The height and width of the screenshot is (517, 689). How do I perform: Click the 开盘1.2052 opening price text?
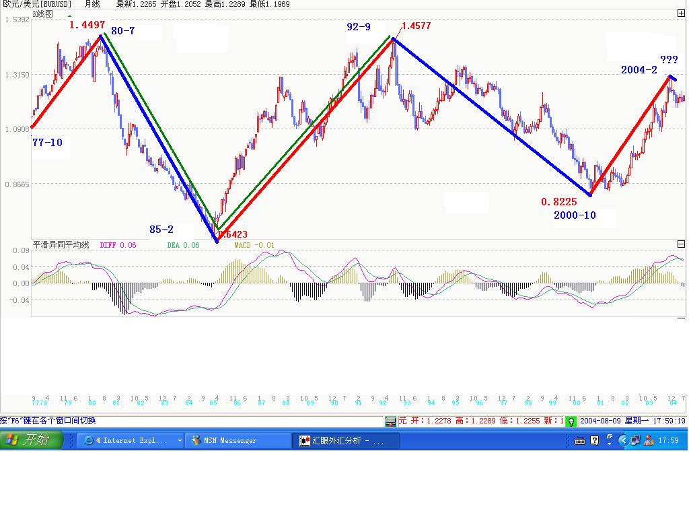coord(180,4)
